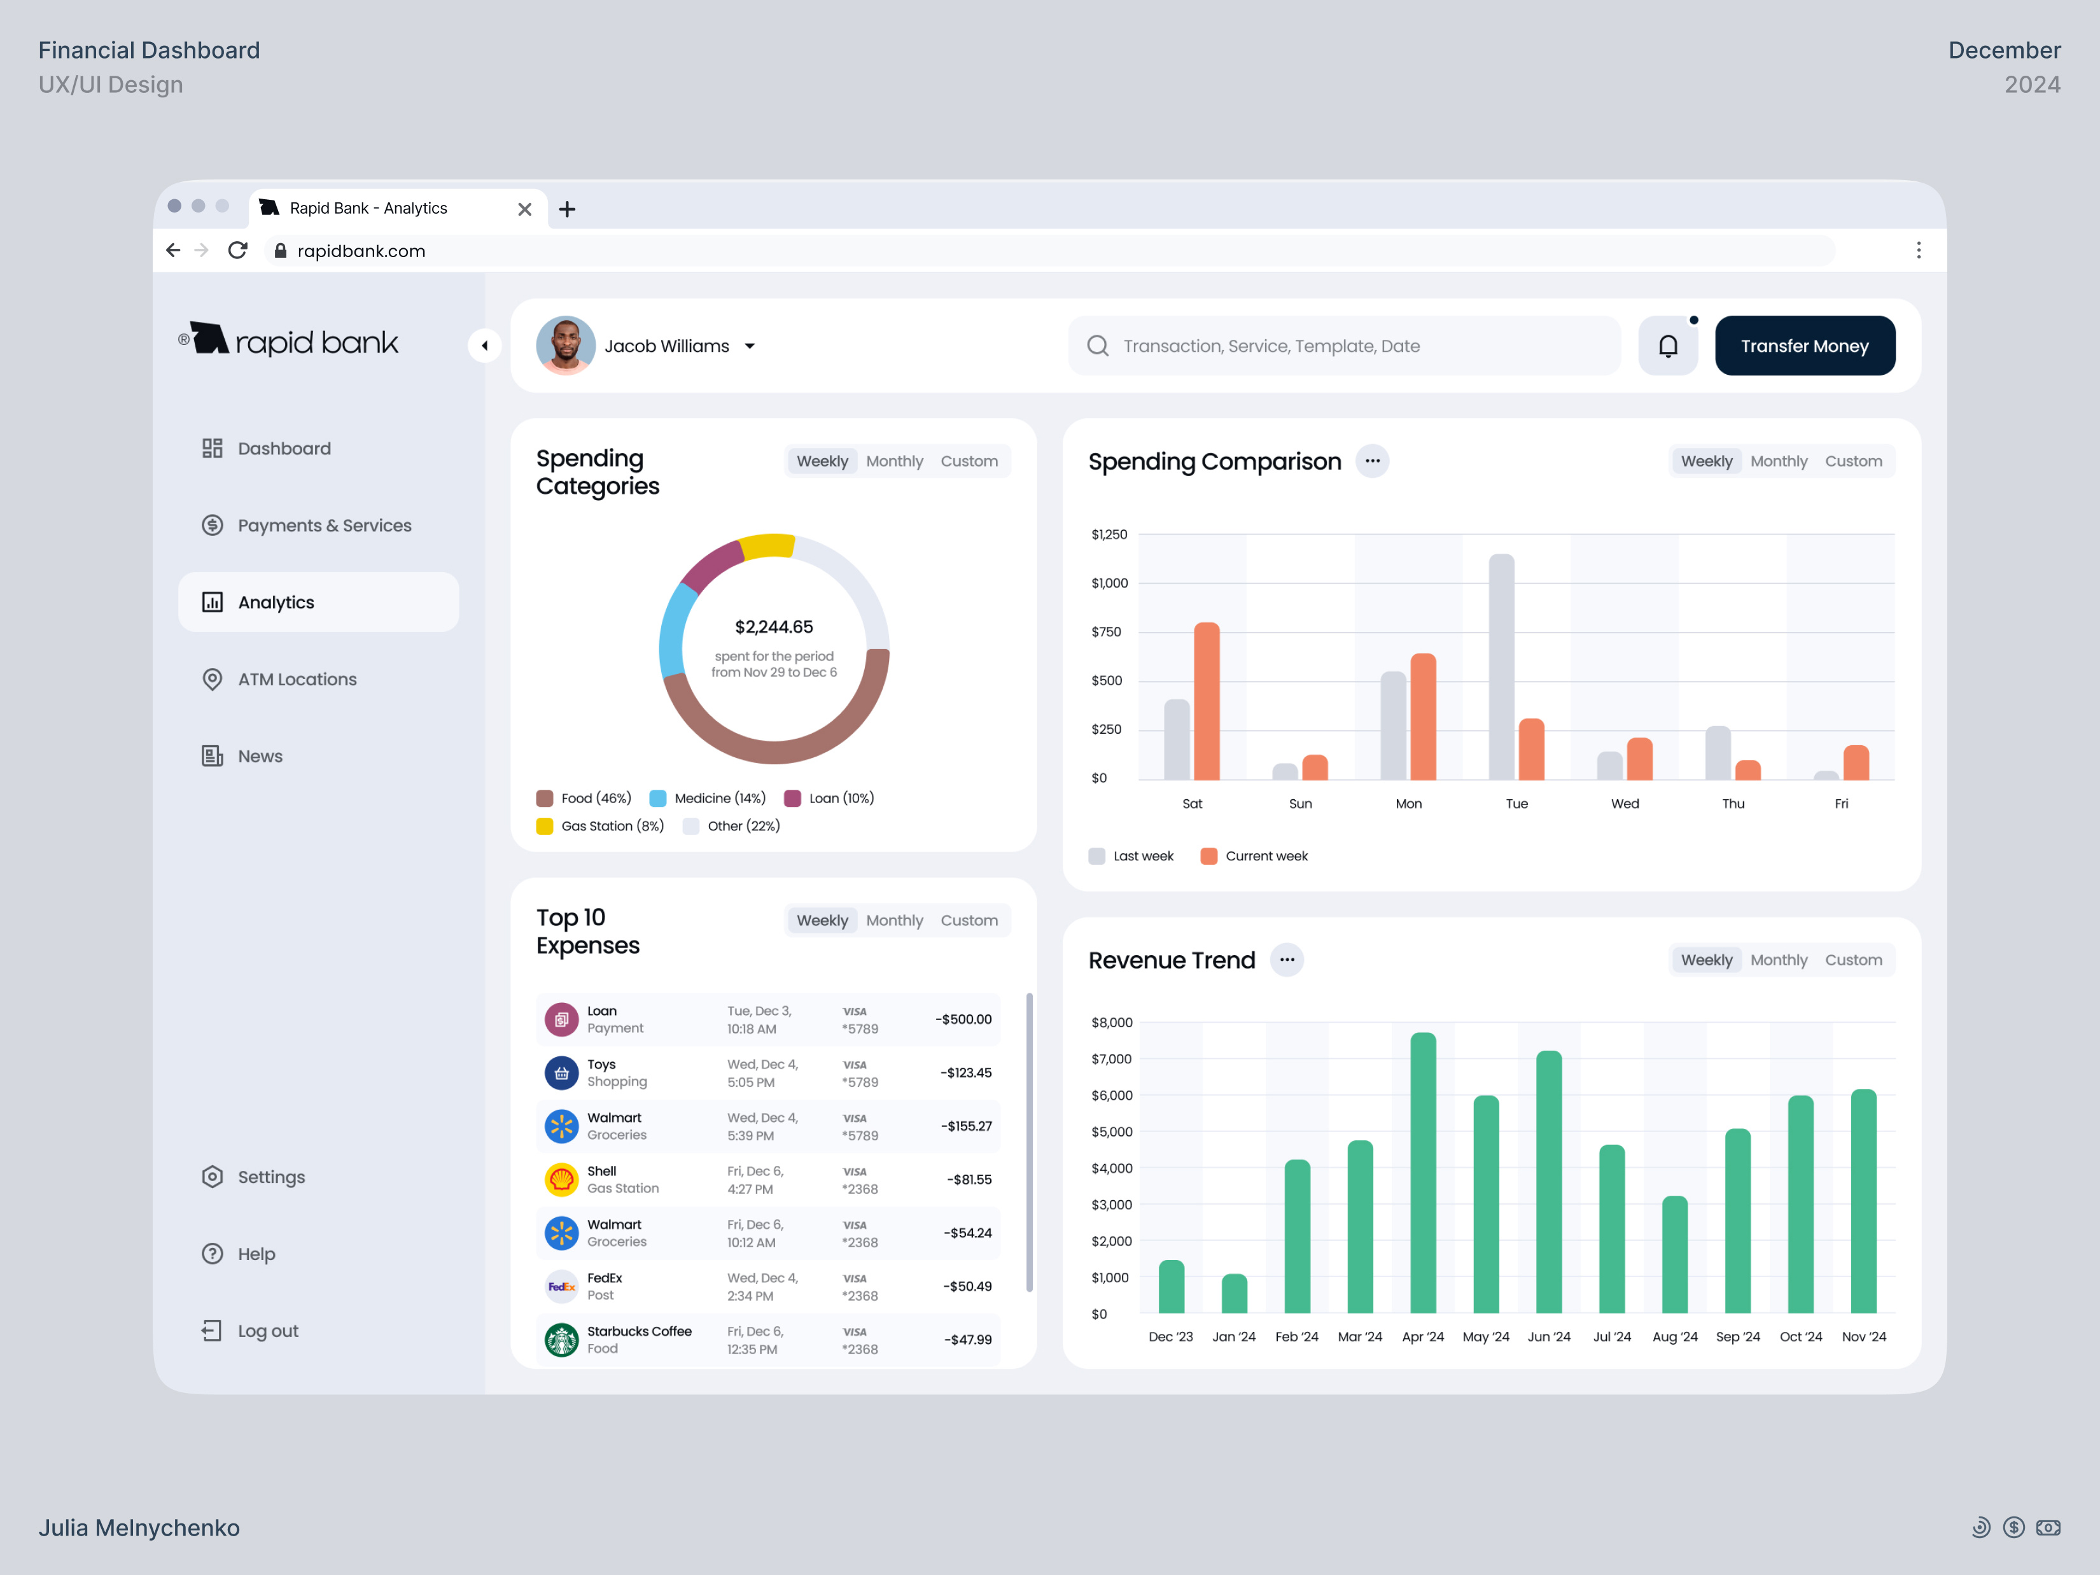Click the Log out icon
2100x1575 pixels.
click(211, 1330)
